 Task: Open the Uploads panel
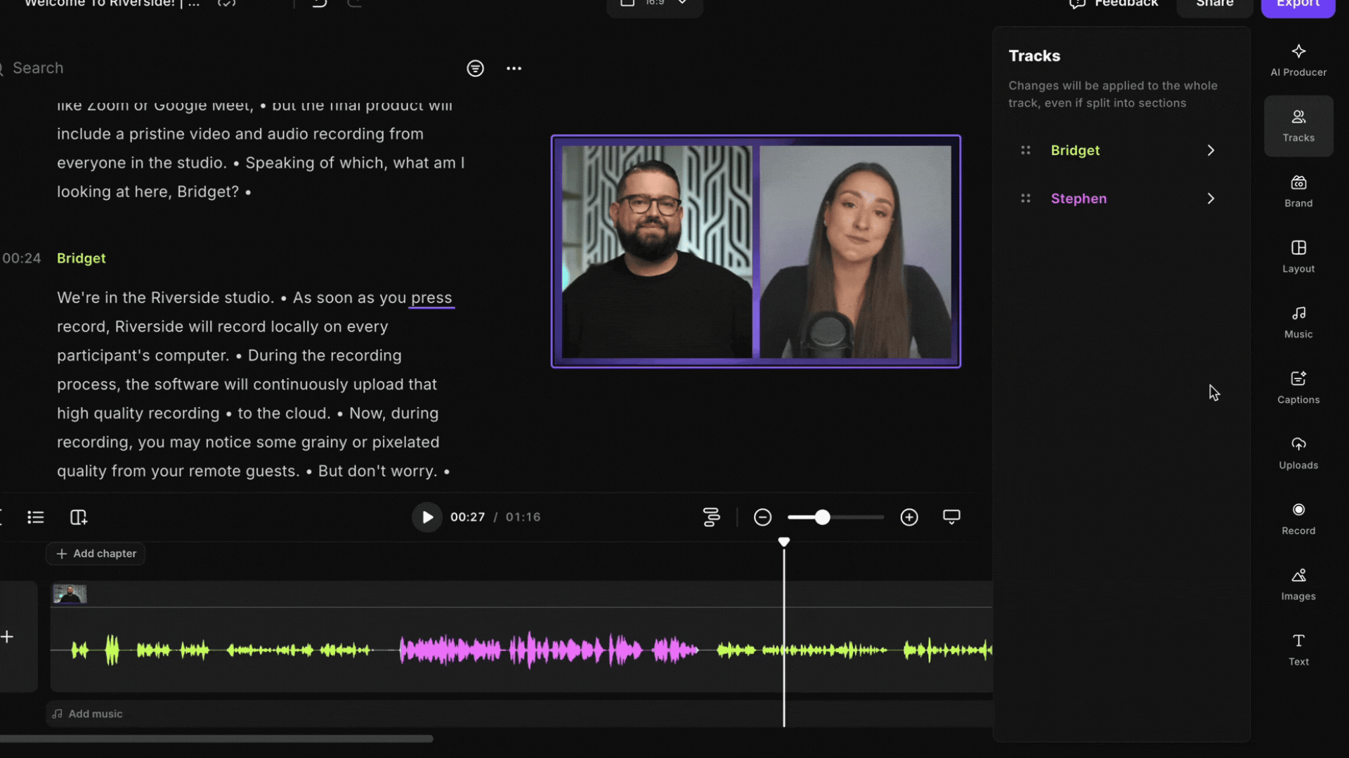(1298, 453)
